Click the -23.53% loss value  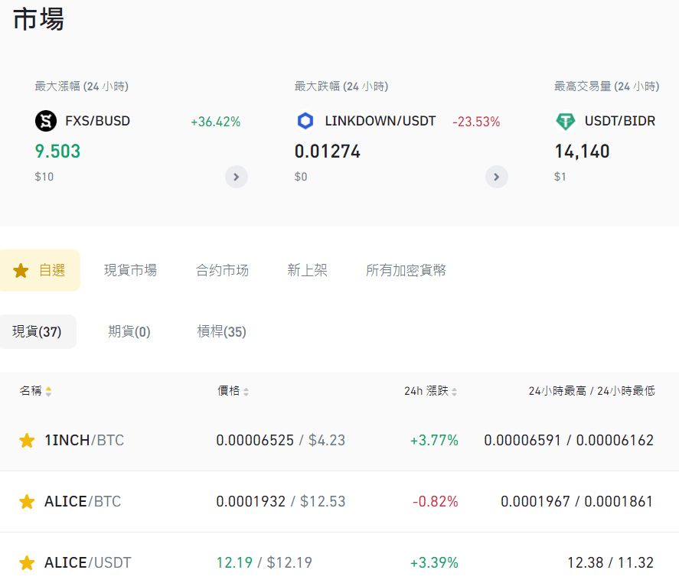click(x=476, y=122)
